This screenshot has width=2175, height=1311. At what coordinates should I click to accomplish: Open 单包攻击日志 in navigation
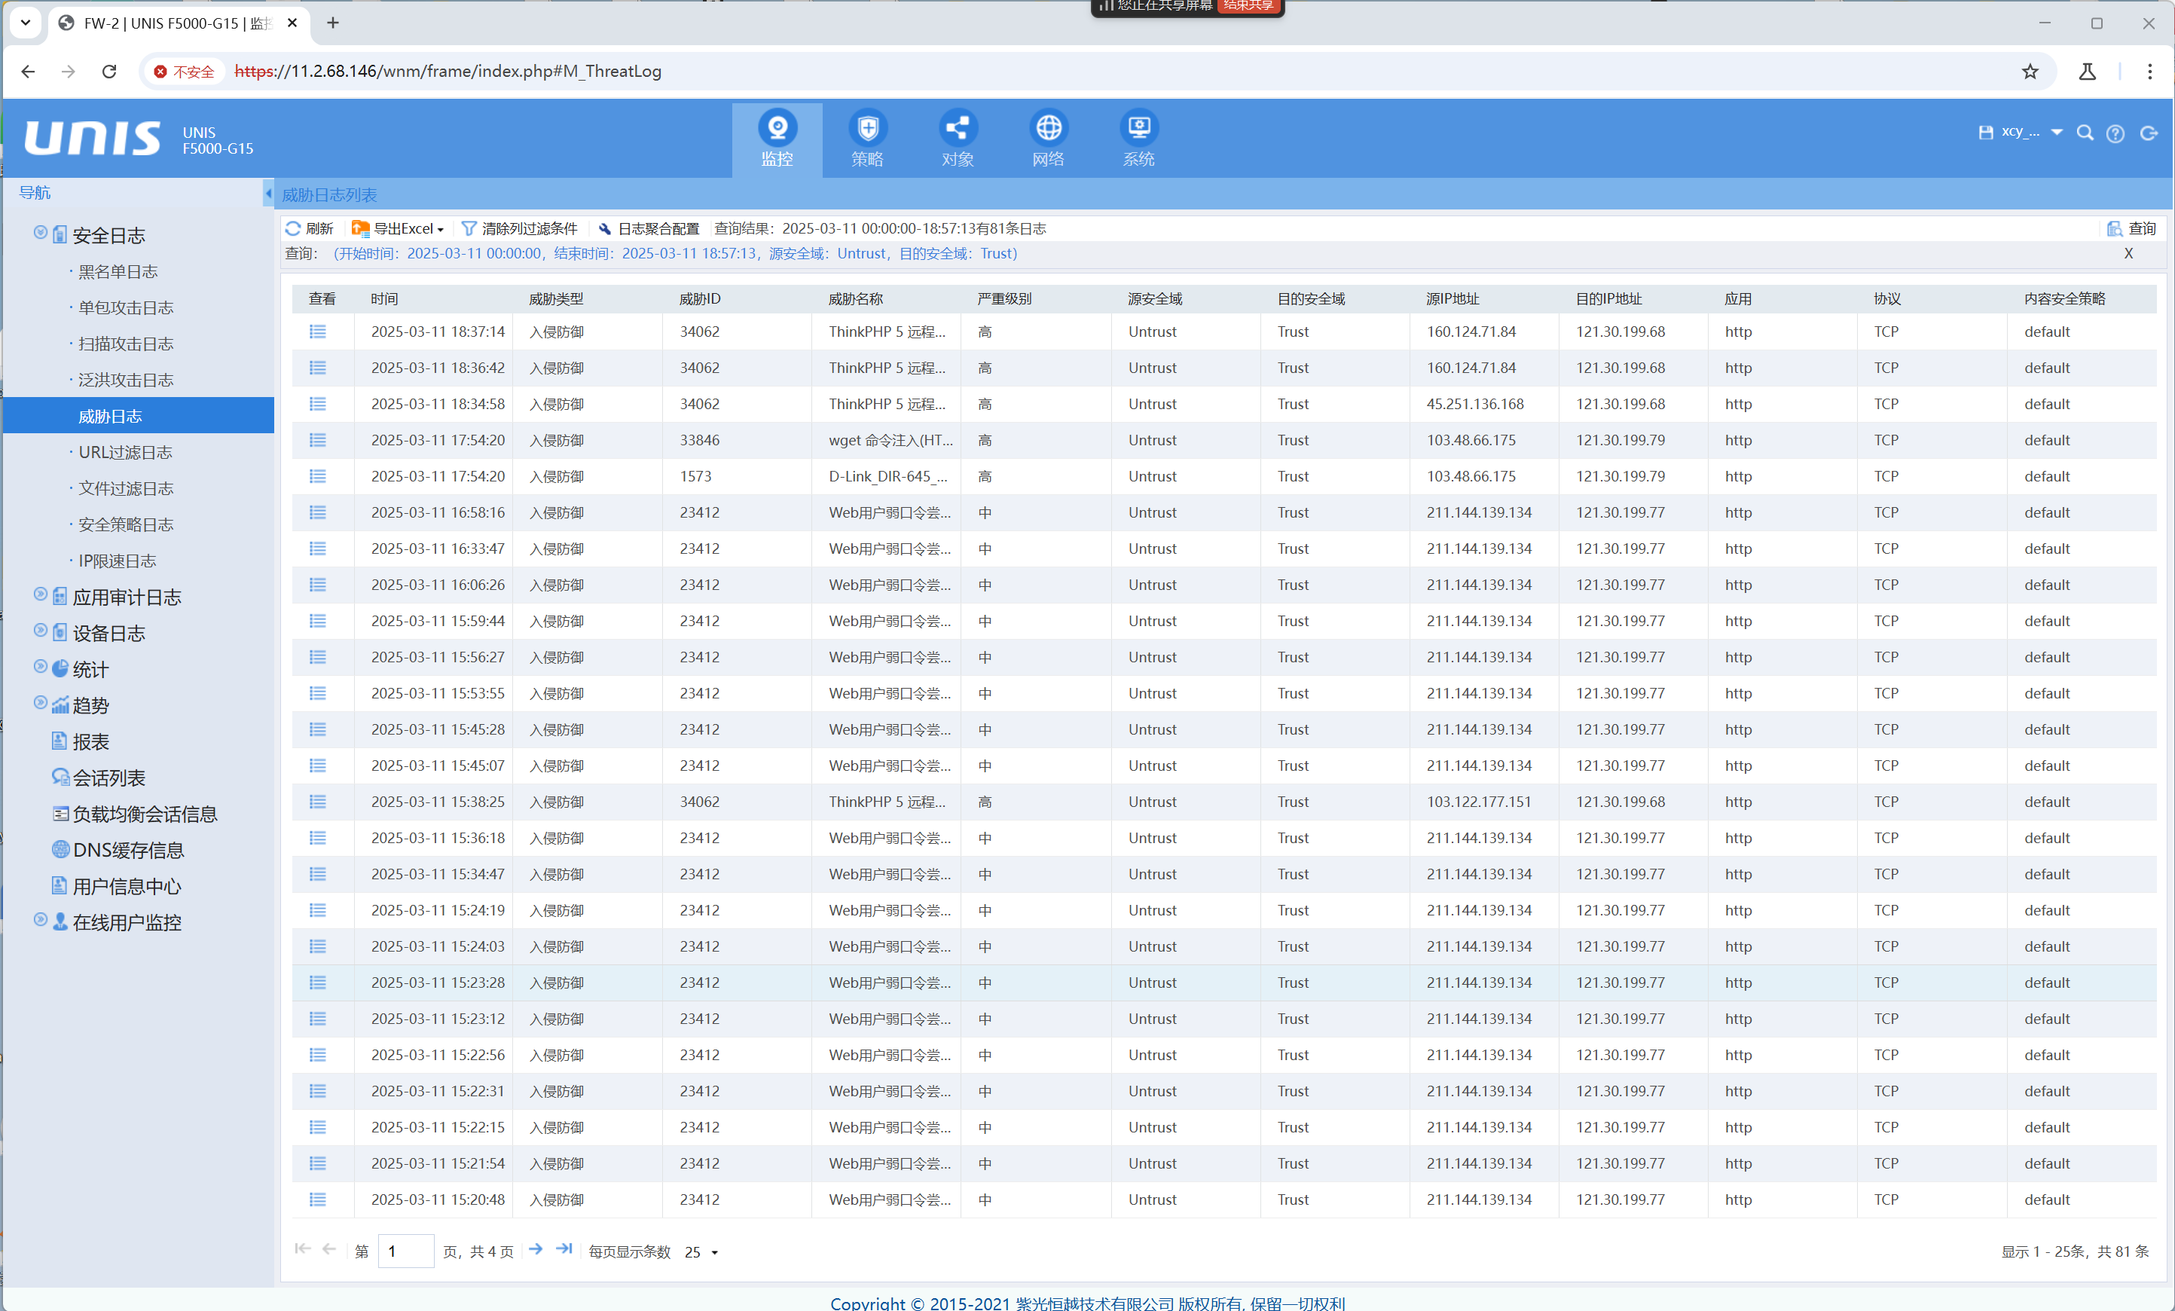(x=125, y=307)
